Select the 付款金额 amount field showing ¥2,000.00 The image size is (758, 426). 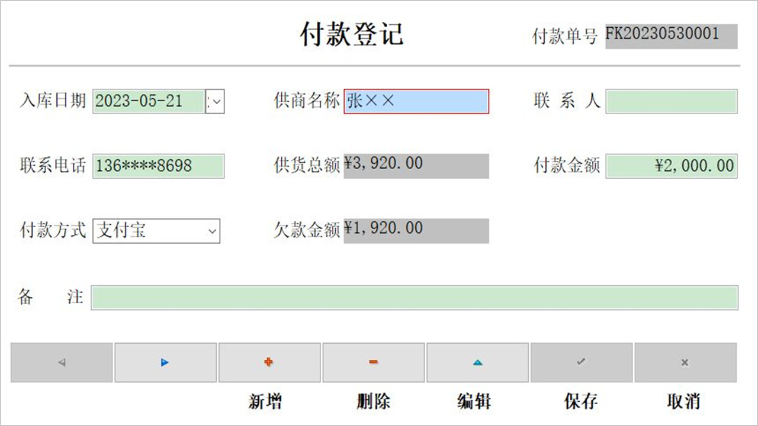point(671,166)
